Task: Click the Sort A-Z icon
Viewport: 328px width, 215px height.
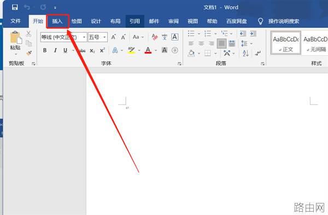Action: tap(245, 53)
